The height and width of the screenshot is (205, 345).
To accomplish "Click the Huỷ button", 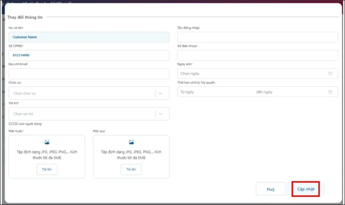I will click(x=271, y=189).
